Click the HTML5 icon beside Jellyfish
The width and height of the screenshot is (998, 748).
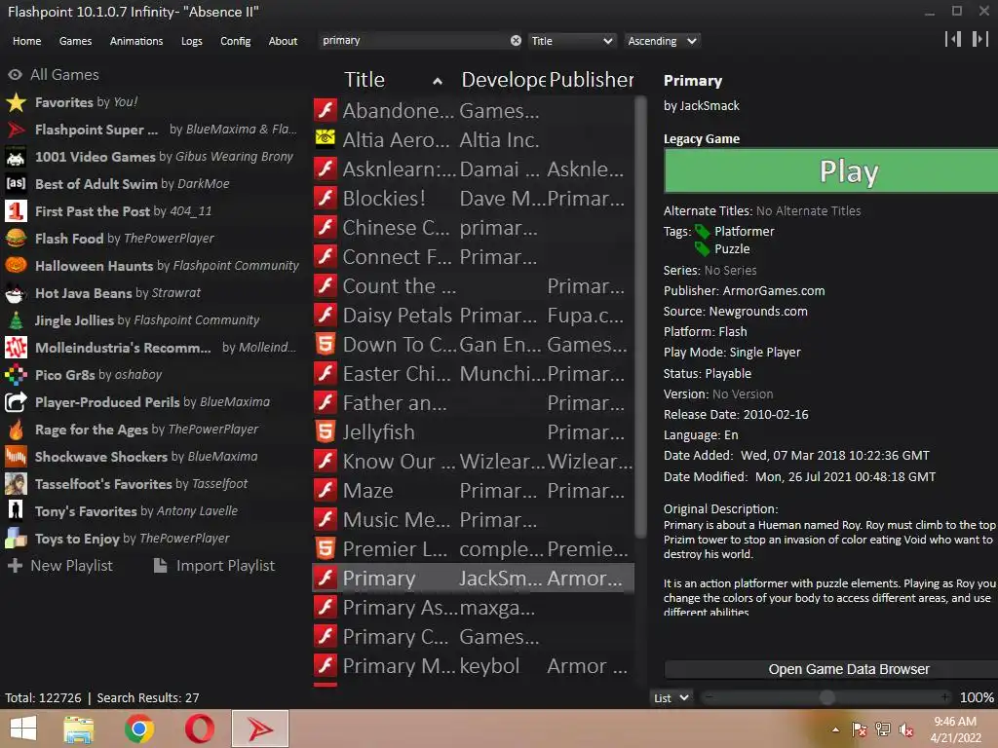click(326, 432)
